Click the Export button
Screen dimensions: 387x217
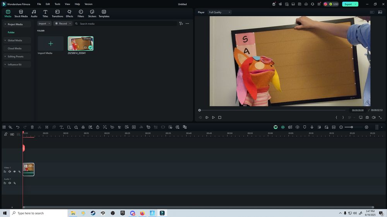click(x=348, y=4)
